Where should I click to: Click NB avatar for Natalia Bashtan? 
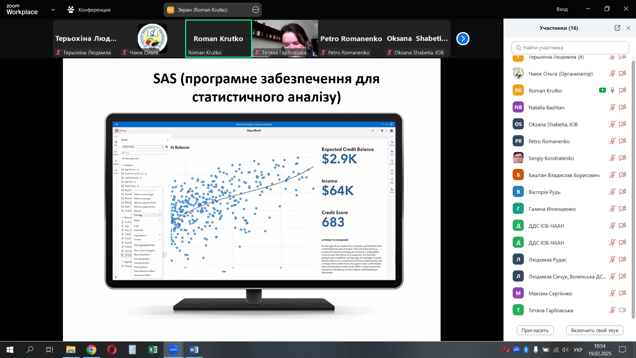coord(518,107)
